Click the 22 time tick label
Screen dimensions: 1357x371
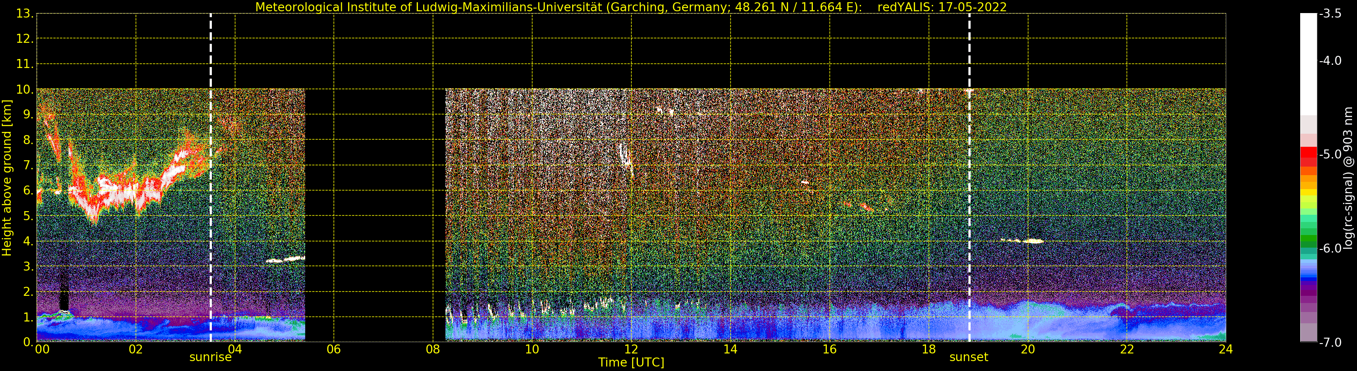(1127, 350)
